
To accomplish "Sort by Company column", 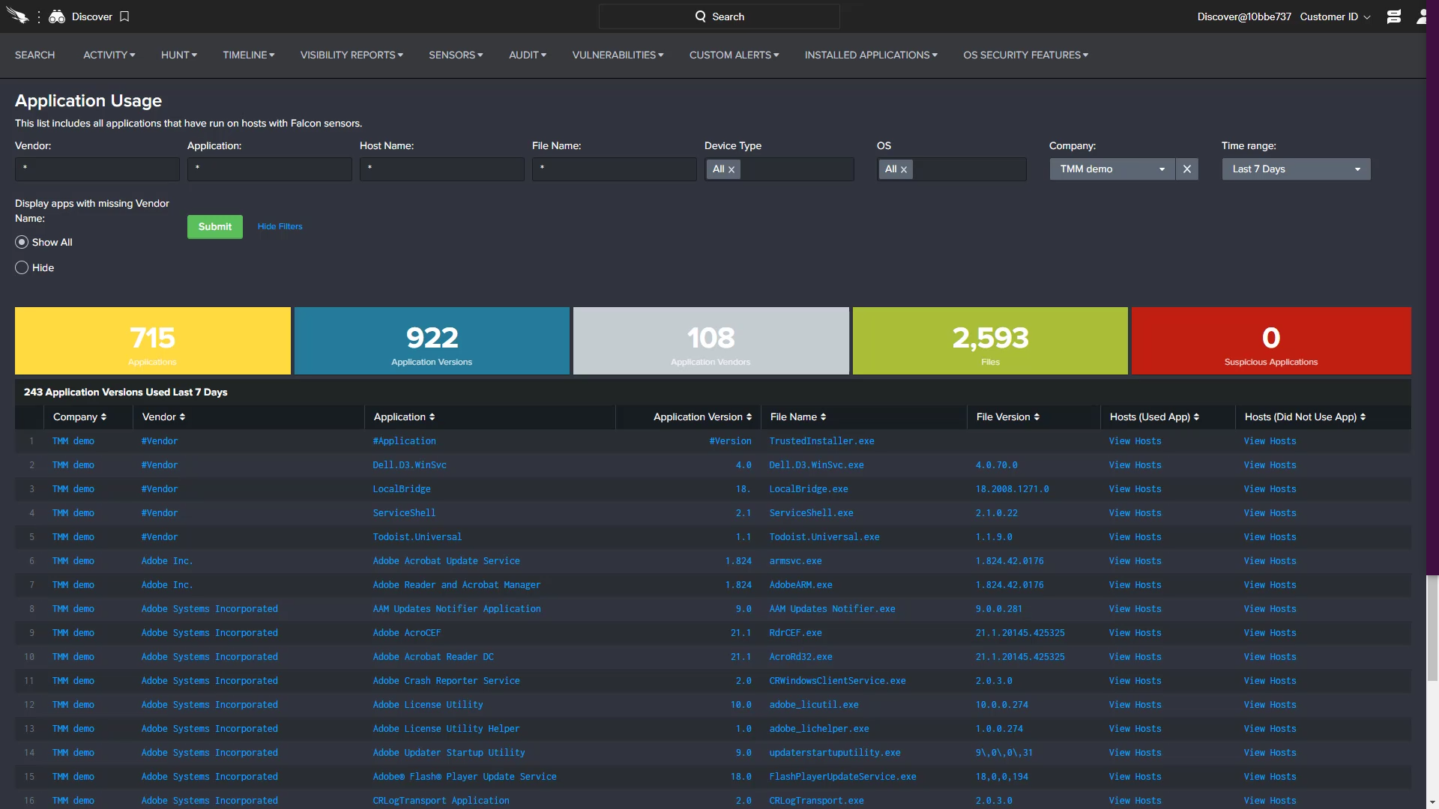I will (x=79, y=416).
